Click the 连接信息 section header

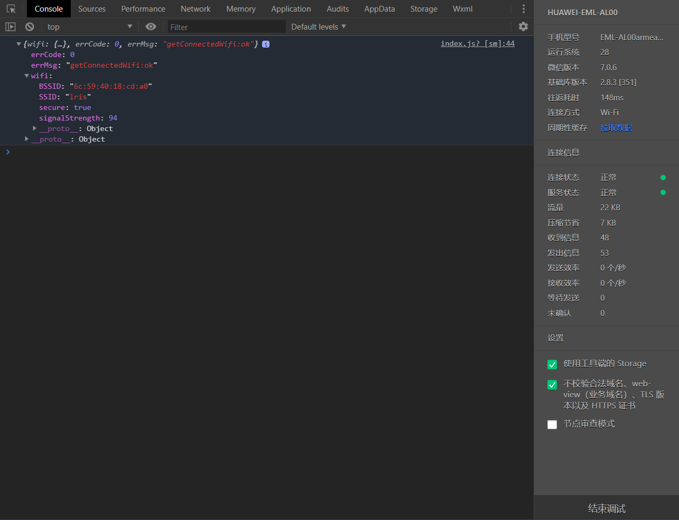563,153
